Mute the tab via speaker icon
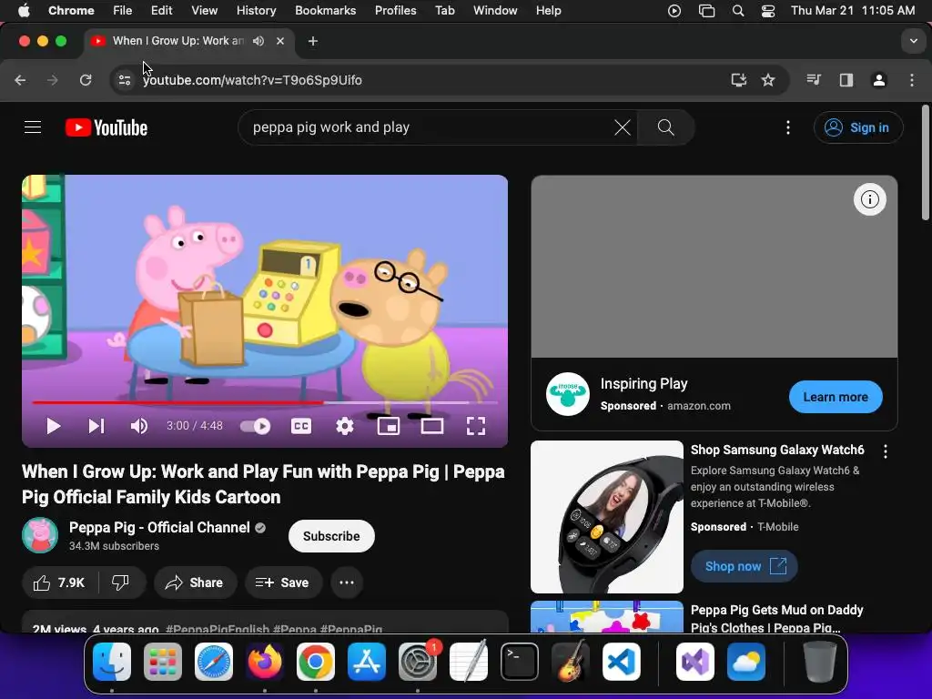This screenshot has width=932, height=699. click(x=258, y=41)
